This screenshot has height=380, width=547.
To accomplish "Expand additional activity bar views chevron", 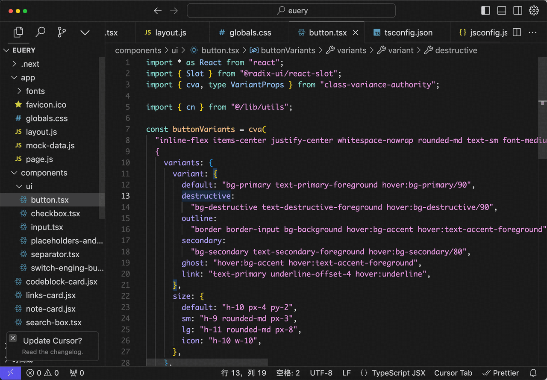I will click(85, 32).
